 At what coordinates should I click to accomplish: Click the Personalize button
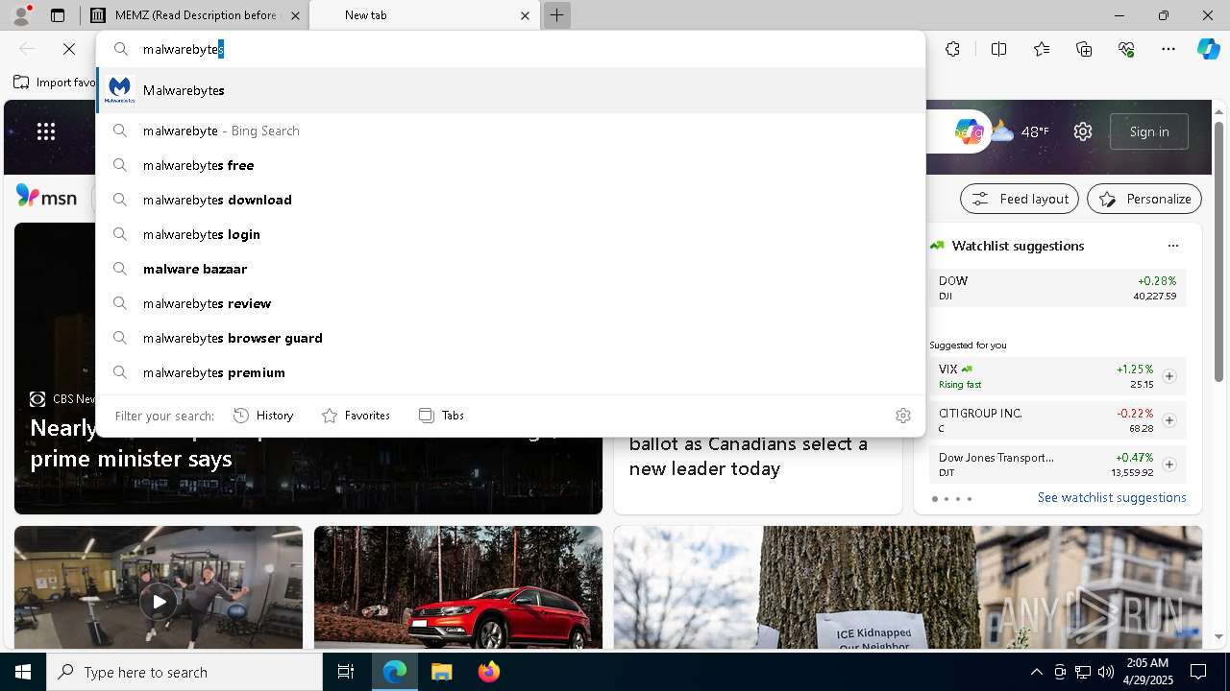point(1144,199)
